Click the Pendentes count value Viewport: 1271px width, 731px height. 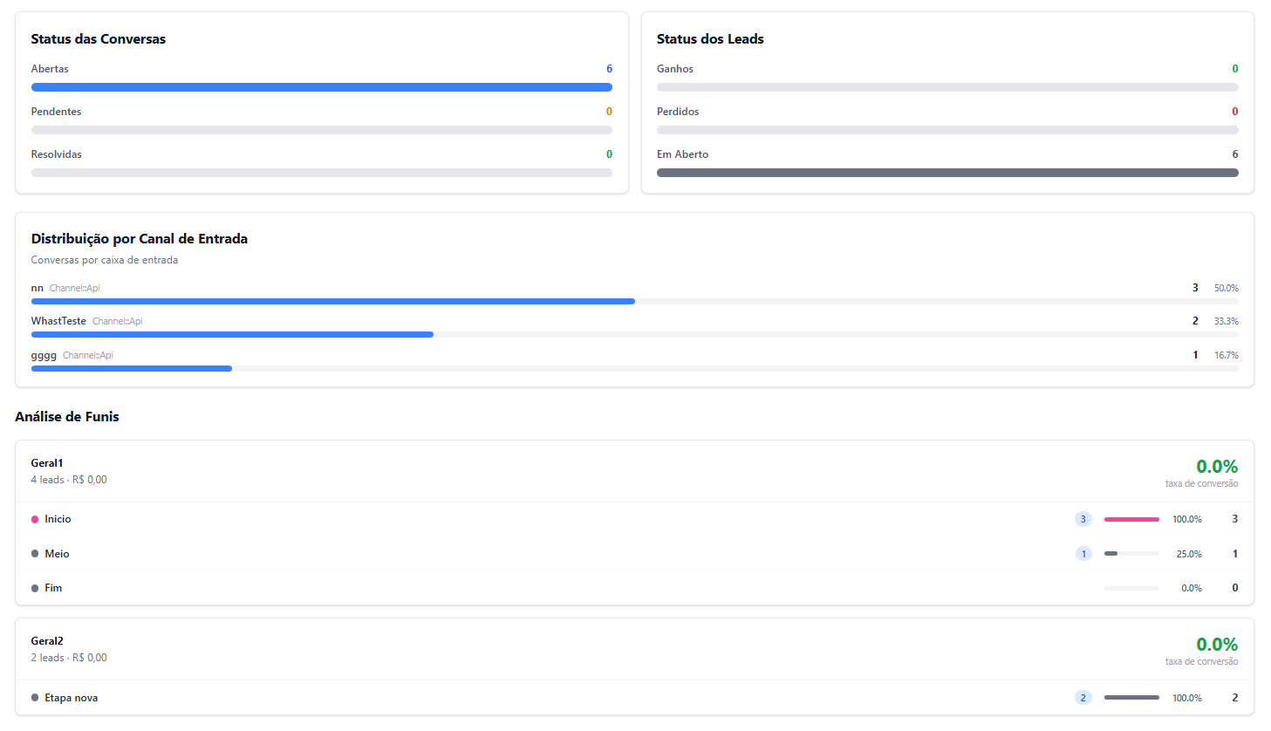[x=609, y=112]
